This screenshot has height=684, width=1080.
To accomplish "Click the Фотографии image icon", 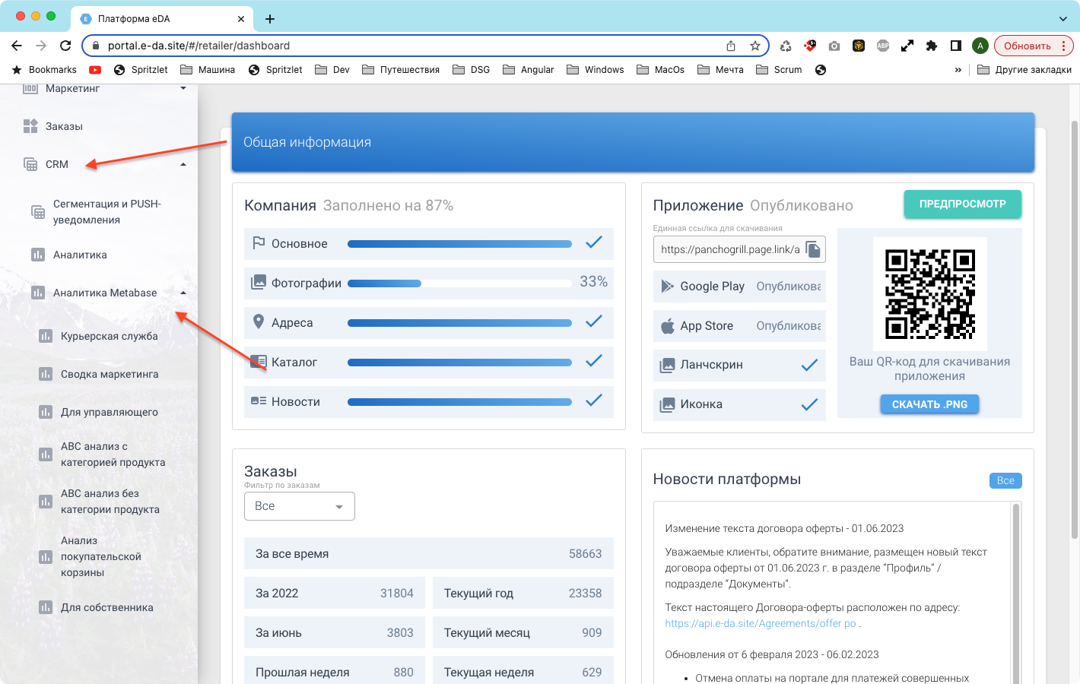I will 259,283.
